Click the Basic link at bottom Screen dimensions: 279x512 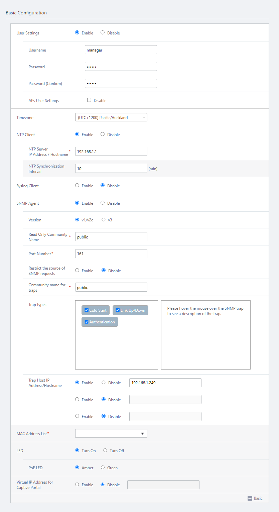point(258,498)
